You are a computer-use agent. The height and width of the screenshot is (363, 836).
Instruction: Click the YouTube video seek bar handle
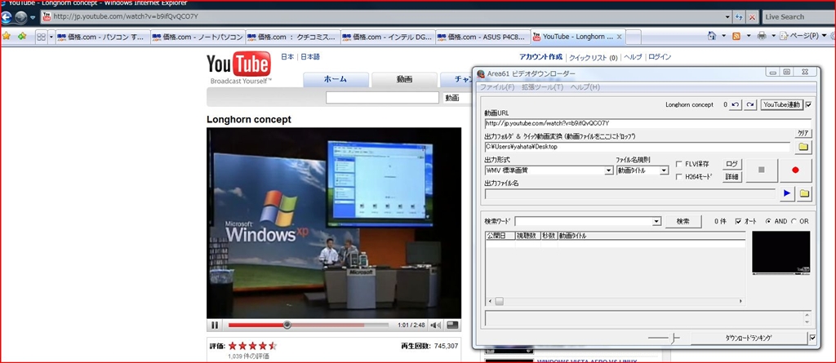[x=287, y=325]
